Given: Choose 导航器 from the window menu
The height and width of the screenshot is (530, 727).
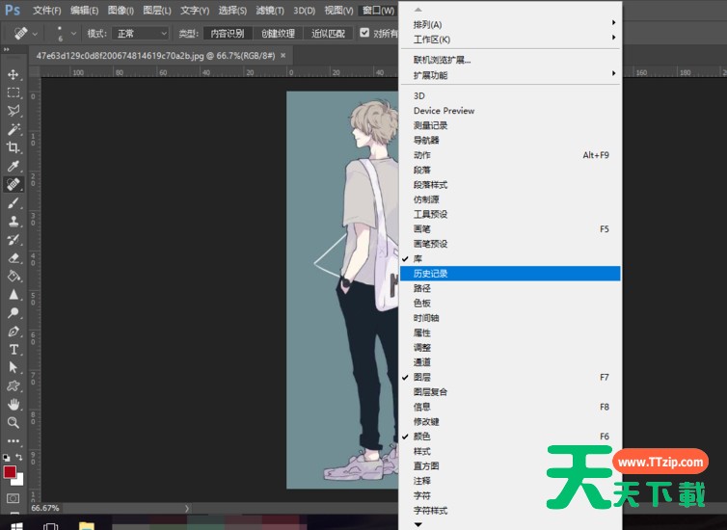Looking at the screenshot, I should tap(510, 140).
